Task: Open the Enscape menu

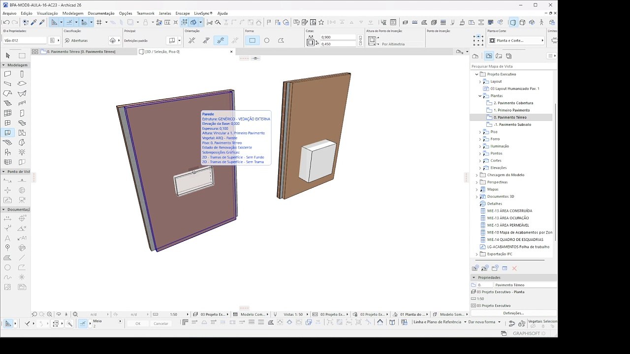Action: coord(183,13)
